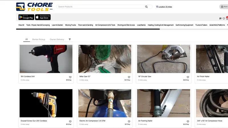The width and height of the screenshot is (228, 128).
Task: Open Trucks & Trailers category
Action: pos(201,25)
